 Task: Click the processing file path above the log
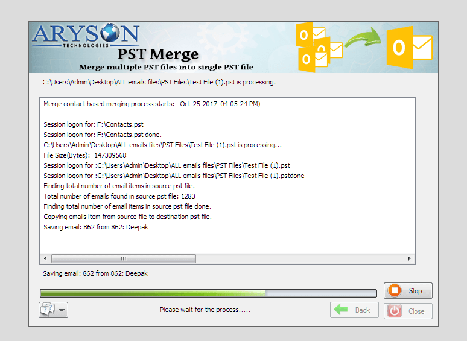tap(159, 82)
